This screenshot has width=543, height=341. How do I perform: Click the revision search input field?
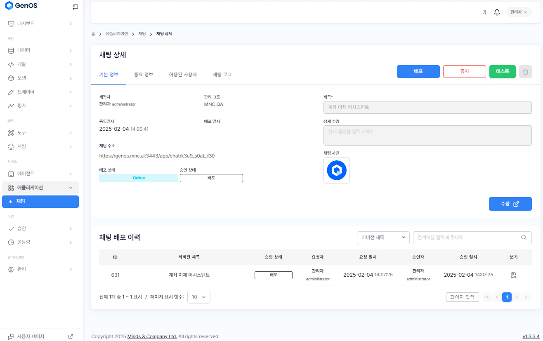pyautogui.click(x=466, y=238)
